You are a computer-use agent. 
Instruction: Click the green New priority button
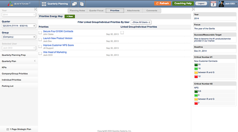(70, 16)
